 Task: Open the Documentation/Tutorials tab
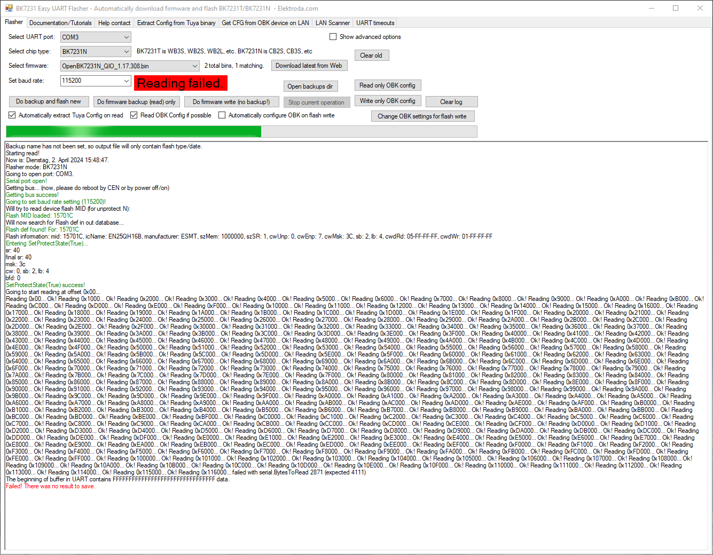pyautogui.click(x=60, y=23)
